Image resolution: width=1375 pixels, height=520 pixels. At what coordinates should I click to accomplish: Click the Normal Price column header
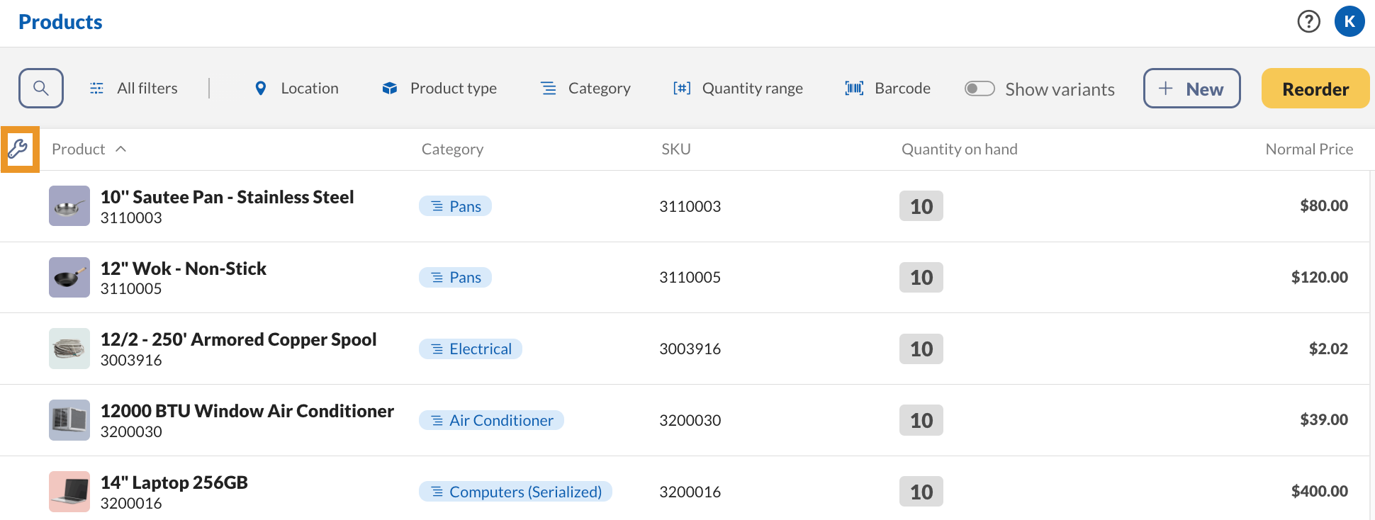pos(1308,149)
